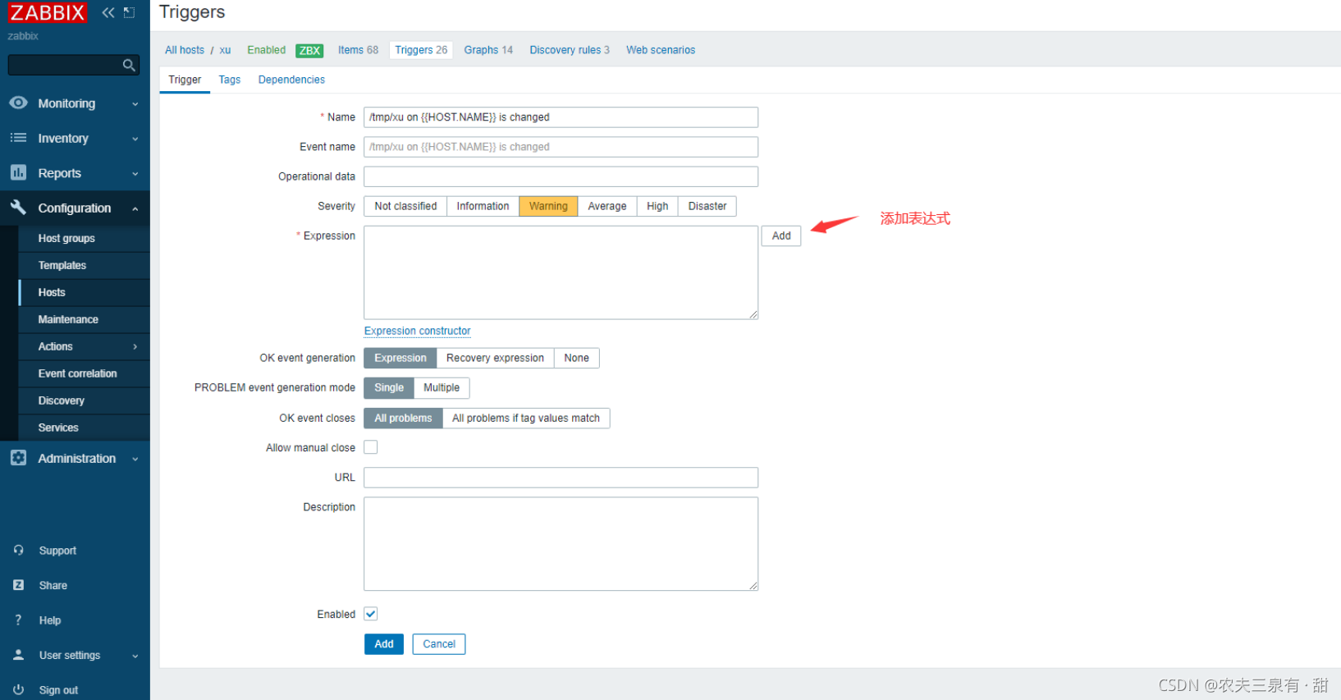Click the Share Z icon

point(18,585)
